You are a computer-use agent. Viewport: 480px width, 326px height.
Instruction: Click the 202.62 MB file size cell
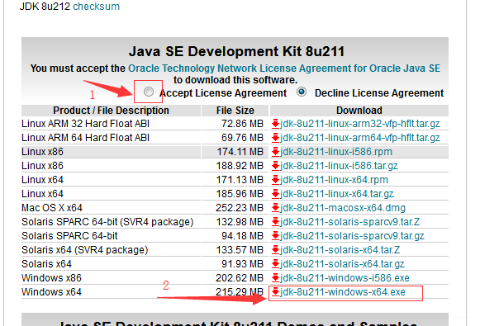click(235, 278)
